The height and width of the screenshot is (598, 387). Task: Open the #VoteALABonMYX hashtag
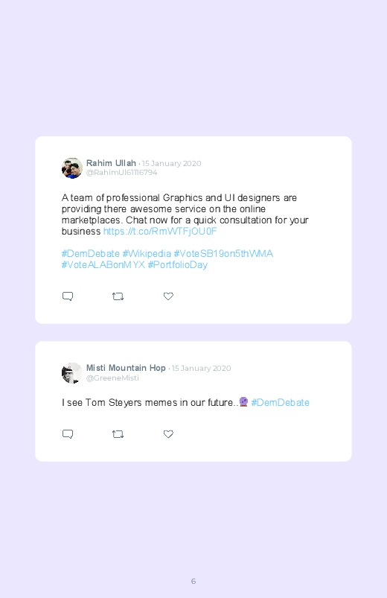(x=103, y=264)
